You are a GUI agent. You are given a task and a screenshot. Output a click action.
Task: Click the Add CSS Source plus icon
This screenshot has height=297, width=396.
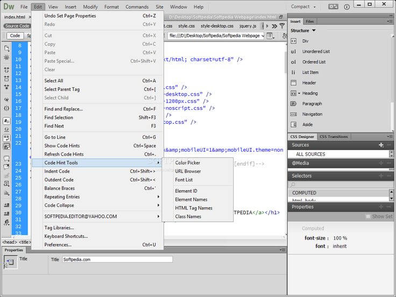coord(381,145)
